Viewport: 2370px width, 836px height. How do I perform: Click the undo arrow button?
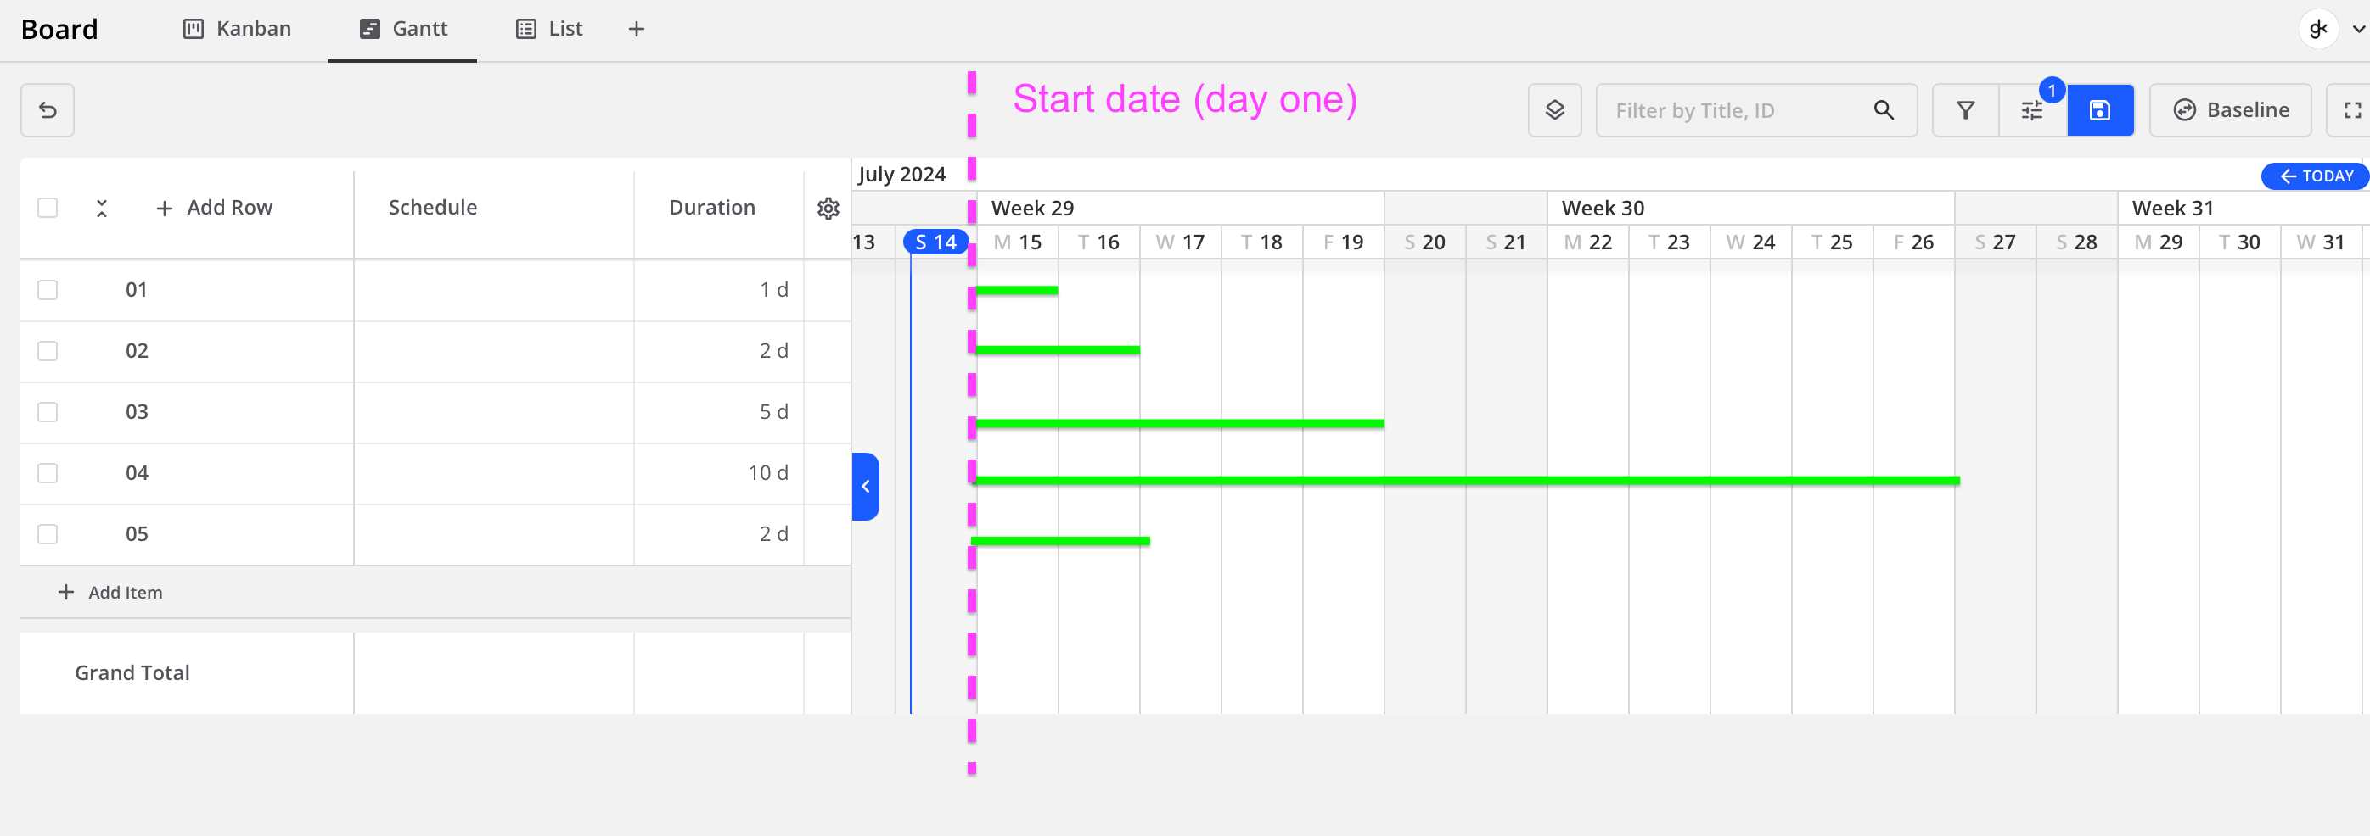pos(48,110)
